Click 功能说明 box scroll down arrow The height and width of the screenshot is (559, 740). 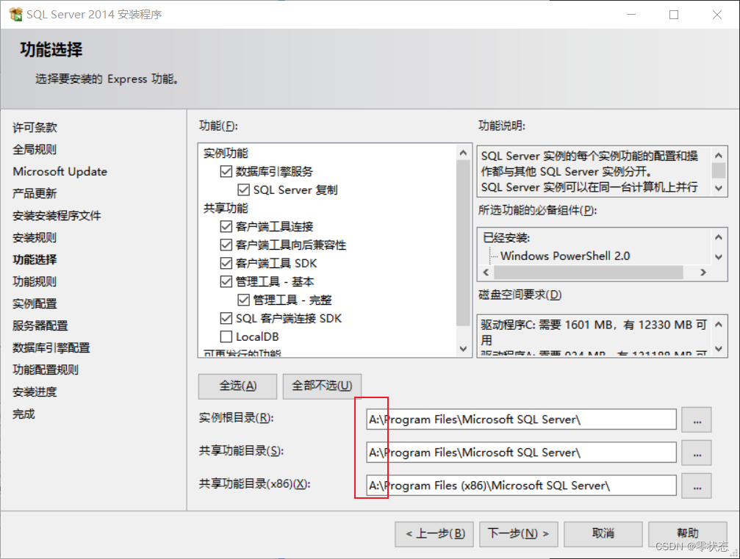pyautogui.click(x=718, y=188)
